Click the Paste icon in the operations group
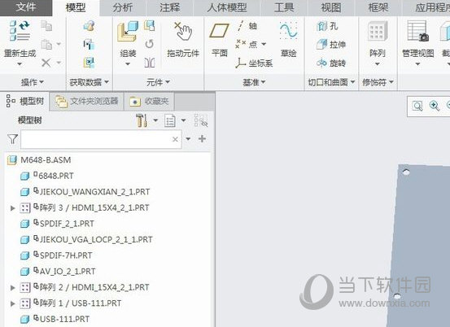 pos(46,44)
